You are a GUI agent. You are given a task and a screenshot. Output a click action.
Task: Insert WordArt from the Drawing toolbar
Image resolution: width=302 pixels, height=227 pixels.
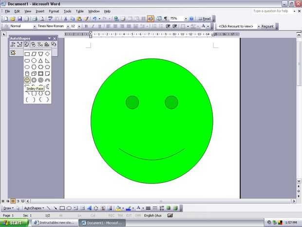tap(89, 208)
